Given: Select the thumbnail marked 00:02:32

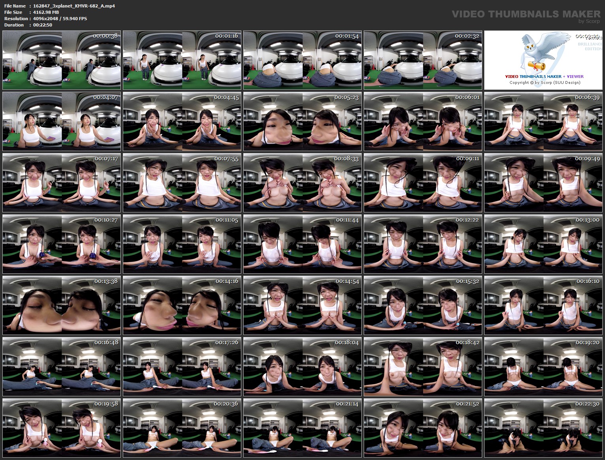Looking at the screenshot, I should pos(422,59).
